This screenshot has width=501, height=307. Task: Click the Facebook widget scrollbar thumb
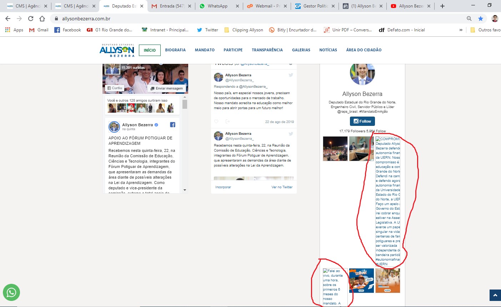click(185, 104)
